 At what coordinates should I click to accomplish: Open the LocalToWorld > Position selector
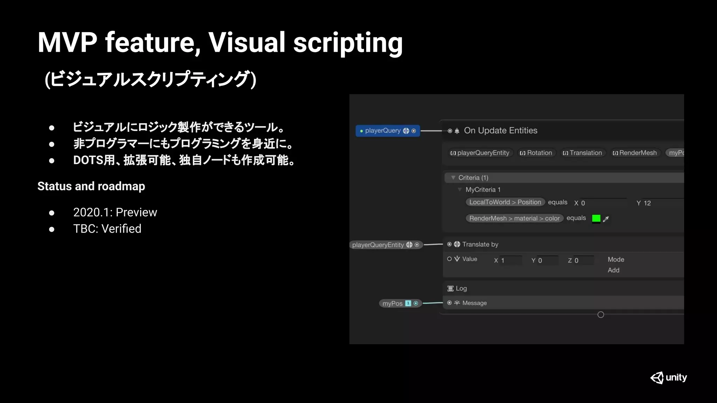(x=505, y=202)
